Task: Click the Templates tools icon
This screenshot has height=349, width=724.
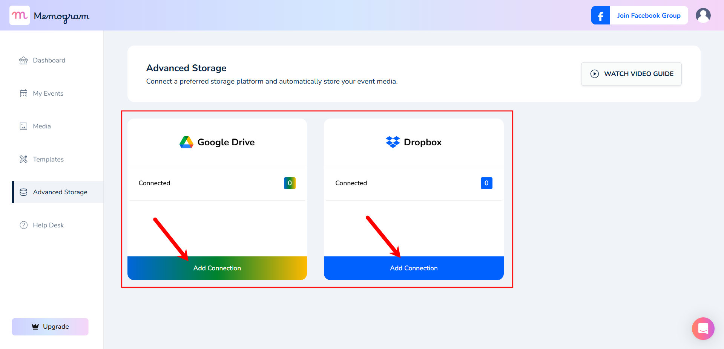Action: pyautogui.click(x=23, y=159)
